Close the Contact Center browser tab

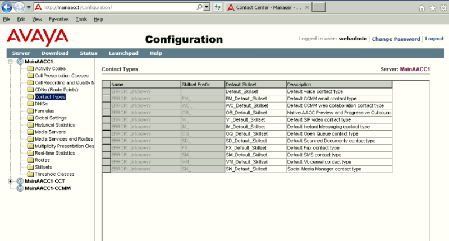(306, 7)
